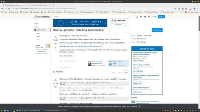This screenshot has height=112, width=200.
Task: Close the 'How to git clone' tab
Action: pos(50,5)
